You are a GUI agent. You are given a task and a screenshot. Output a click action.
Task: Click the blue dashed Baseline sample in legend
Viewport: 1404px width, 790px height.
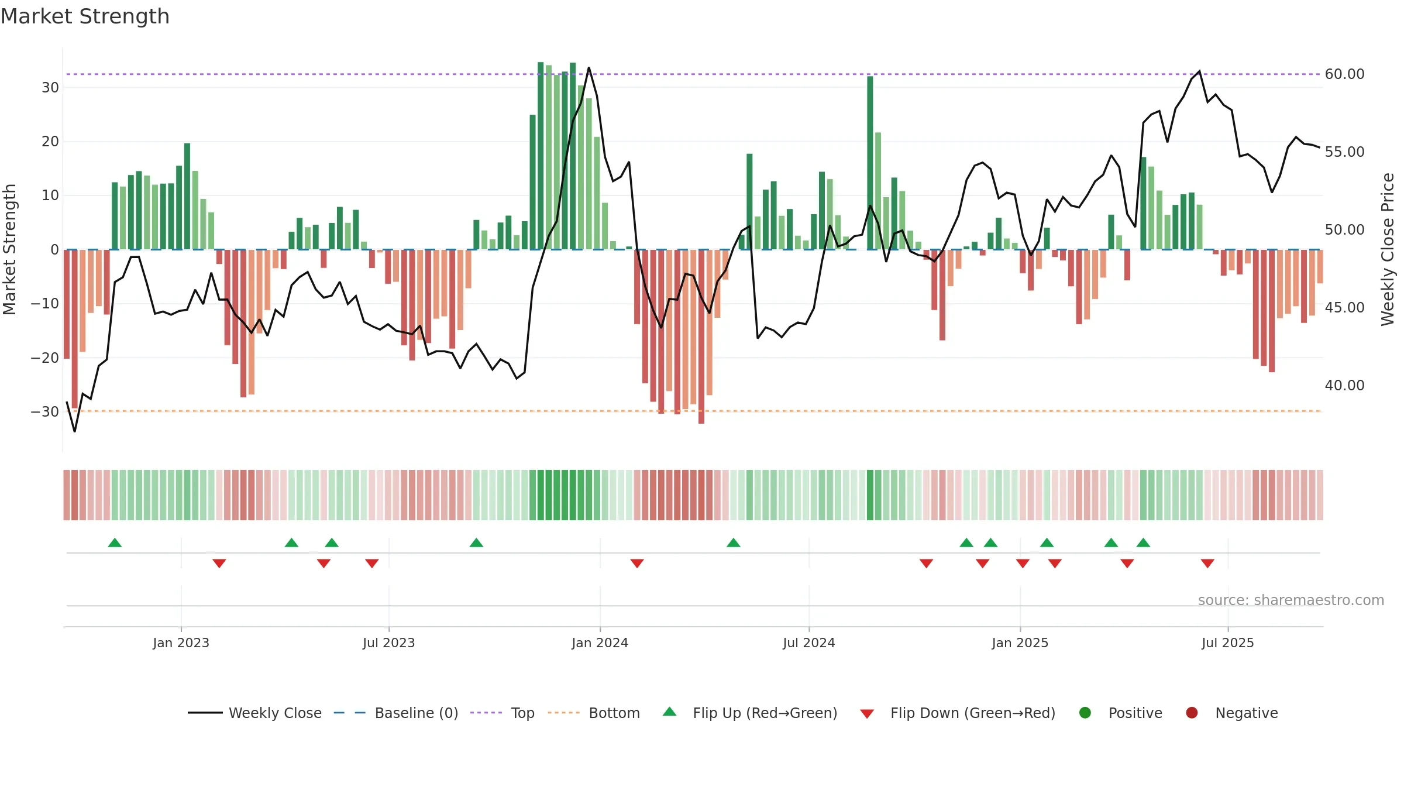click(350, 713)
